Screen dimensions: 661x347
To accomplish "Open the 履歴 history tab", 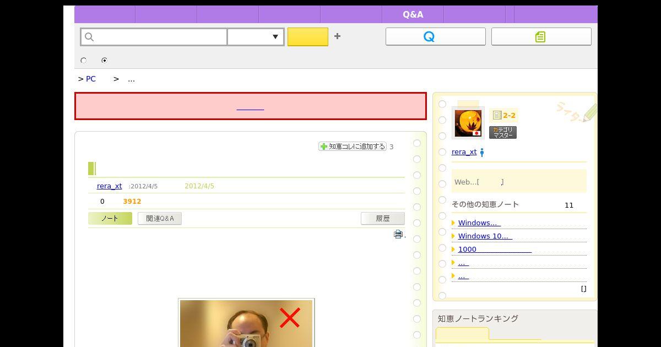I will (x=383, y=219).
